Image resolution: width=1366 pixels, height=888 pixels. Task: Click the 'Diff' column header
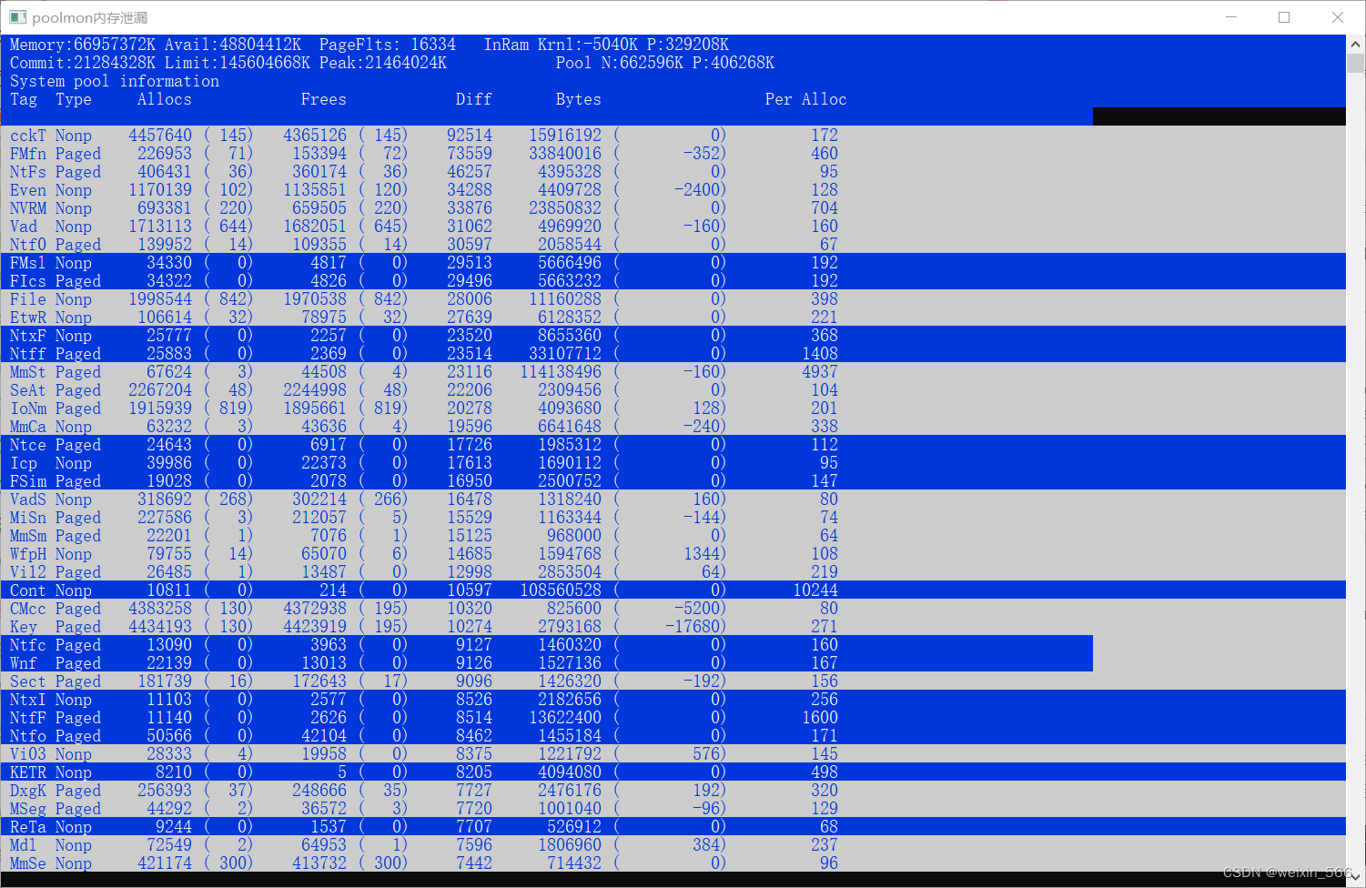click(x=474, y=99)
